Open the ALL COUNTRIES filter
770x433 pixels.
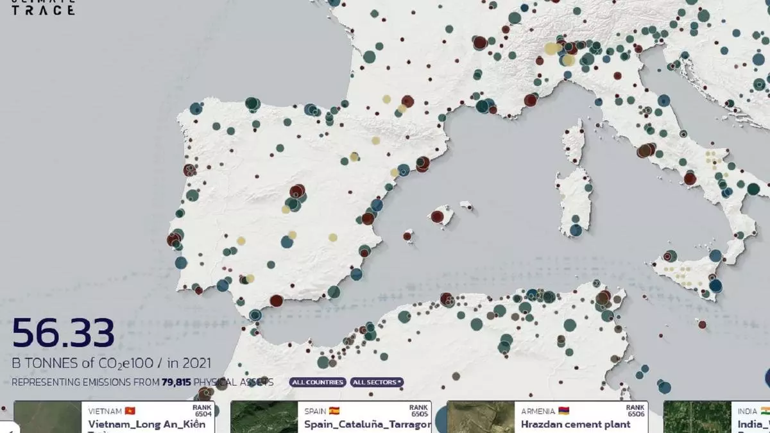click(x=318, y=382)
